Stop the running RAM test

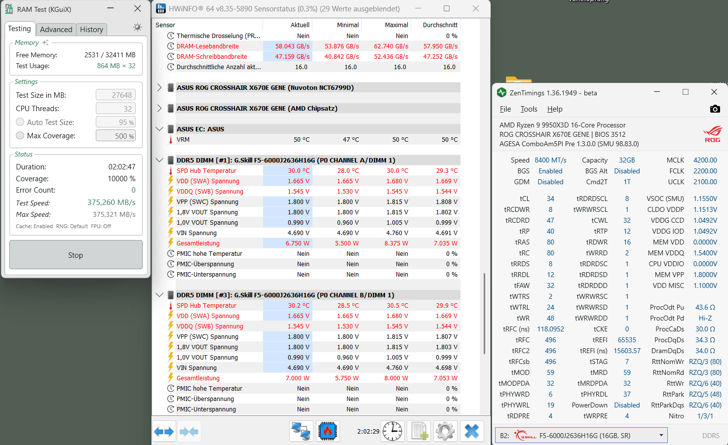click(x=76, y=255)
